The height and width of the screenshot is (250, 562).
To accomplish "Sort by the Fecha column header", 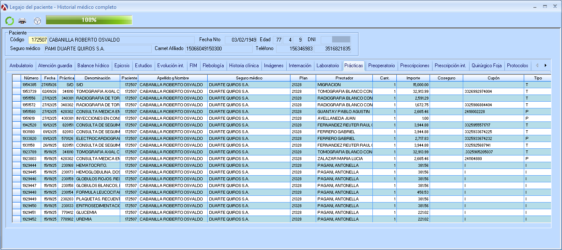I will coord(50,78).
